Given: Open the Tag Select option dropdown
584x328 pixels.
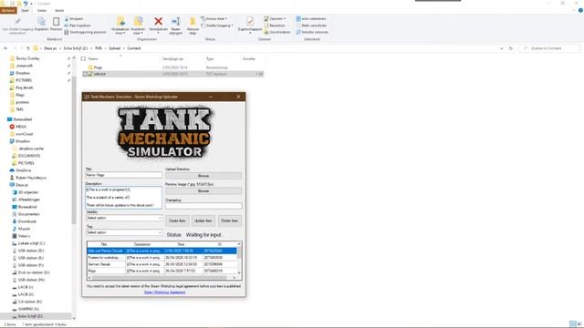Looking at the screenshot, I should pyautogui.click(x=124, y=232).
